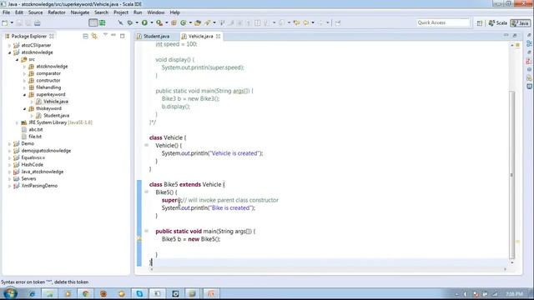Open the Navigate menu
This screenshot has height=300, width=534.
coord(80,12)
